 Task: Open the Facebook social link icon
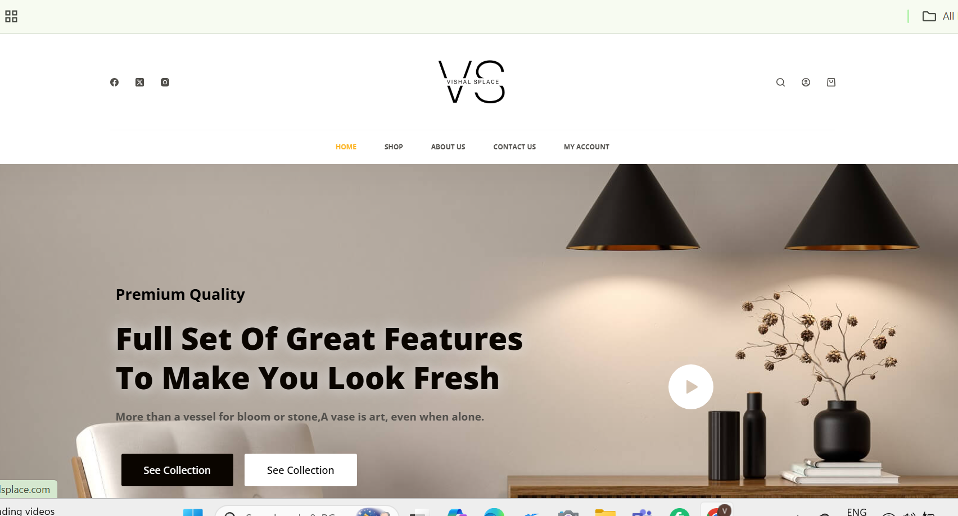pyautogui.click(x=114, y=82)
